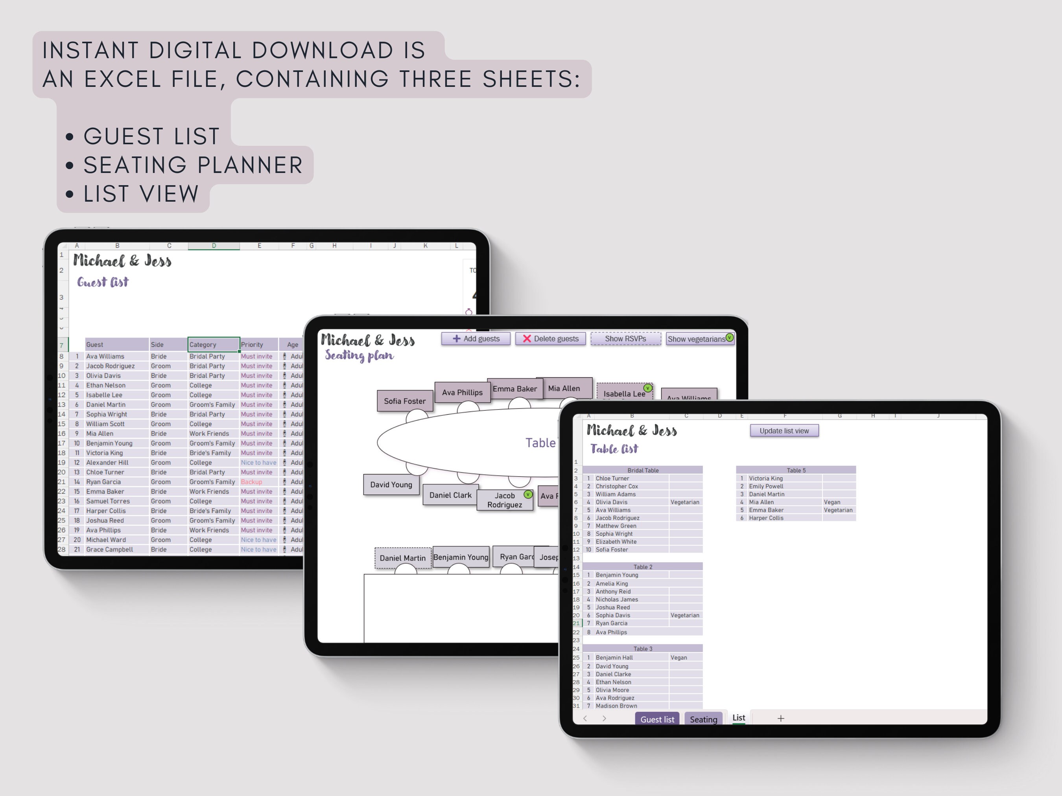The height and width of the screenshot is (796, 1062).
Task: Toggle the Show RSVPs option
Action: tap(625, 338)
